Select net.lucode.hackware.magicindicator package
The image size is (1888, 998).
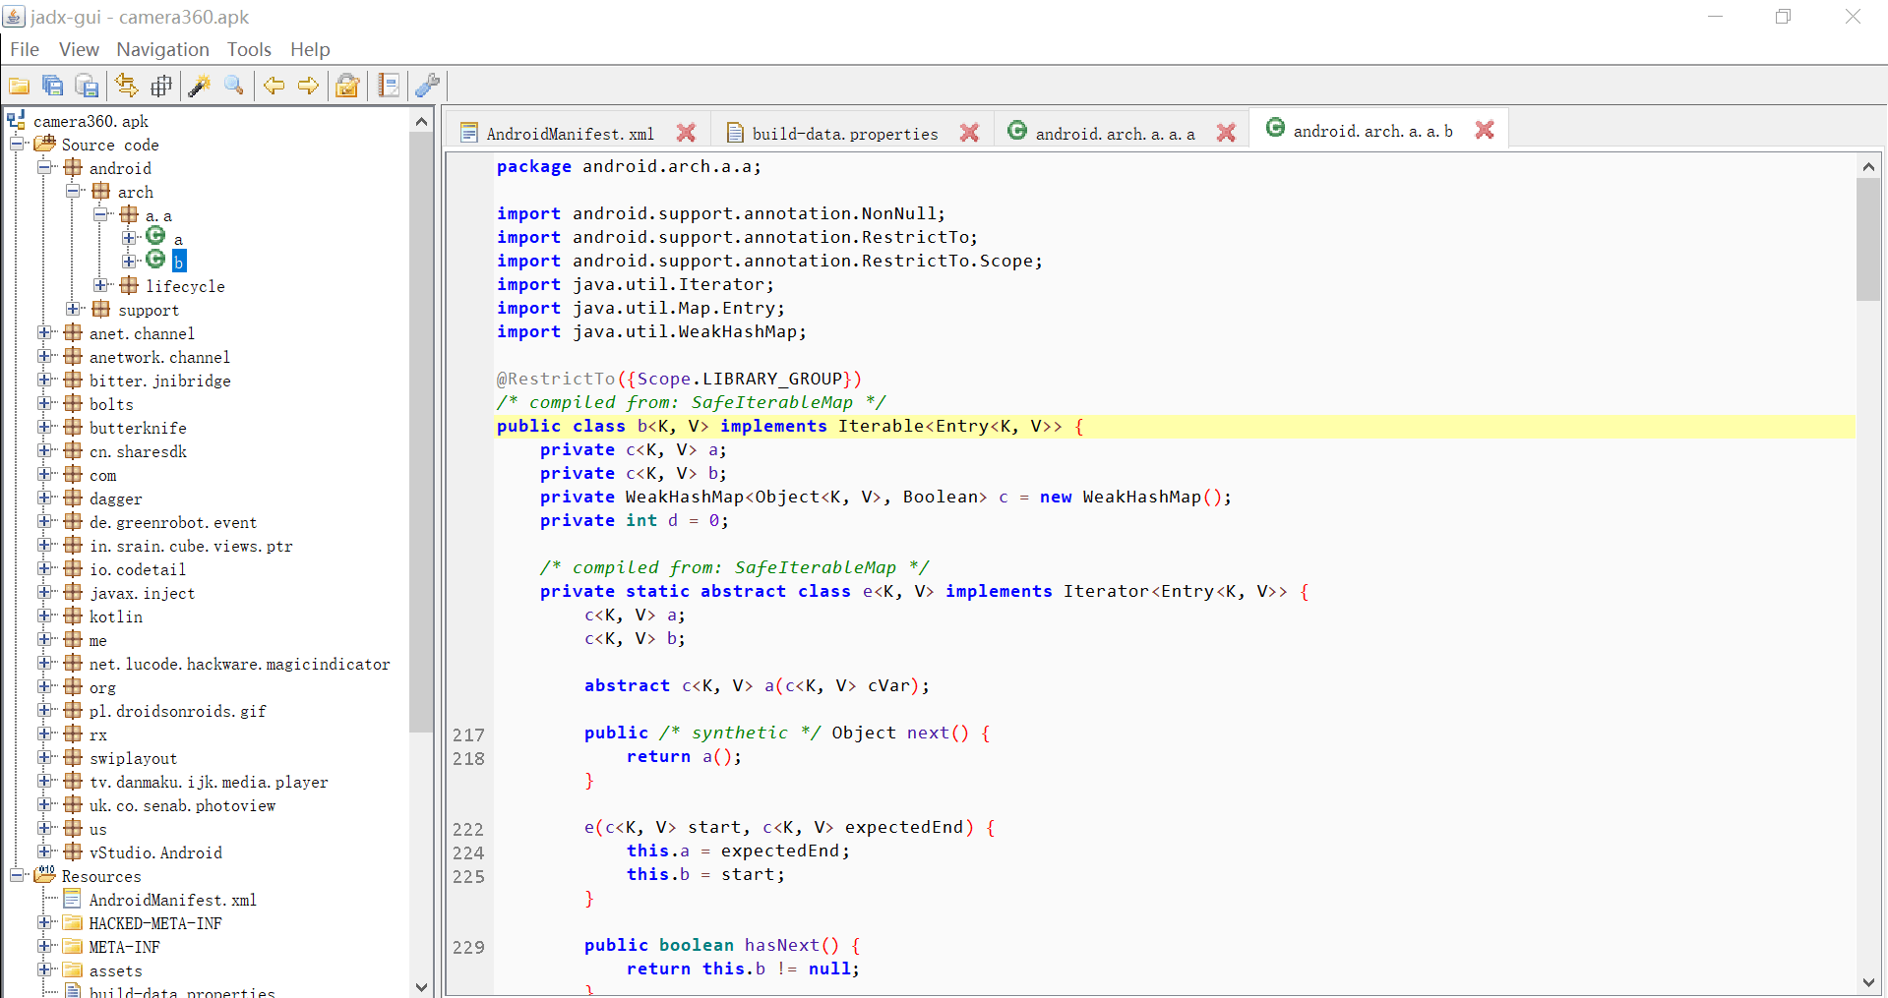[x=239, y=664]
